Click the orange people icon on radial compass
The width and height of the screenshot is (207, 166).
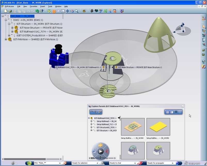[100, 145]
